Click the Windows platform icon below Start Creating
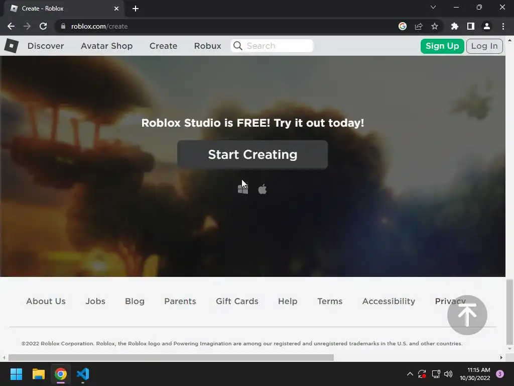This screenshot has height=386, width=514. (x=243, y=189)
